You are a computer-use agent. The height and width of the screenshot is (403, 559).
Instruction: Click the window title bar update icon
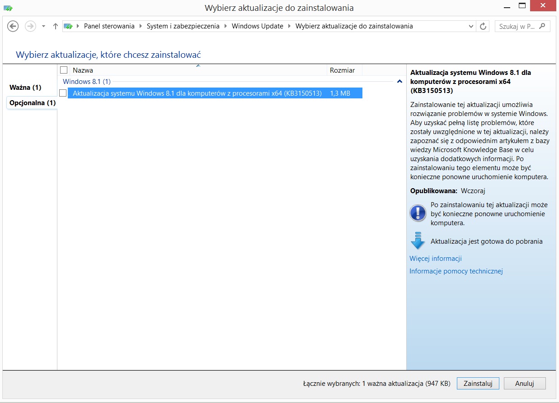pyautogui.click(x=8, y=8)
